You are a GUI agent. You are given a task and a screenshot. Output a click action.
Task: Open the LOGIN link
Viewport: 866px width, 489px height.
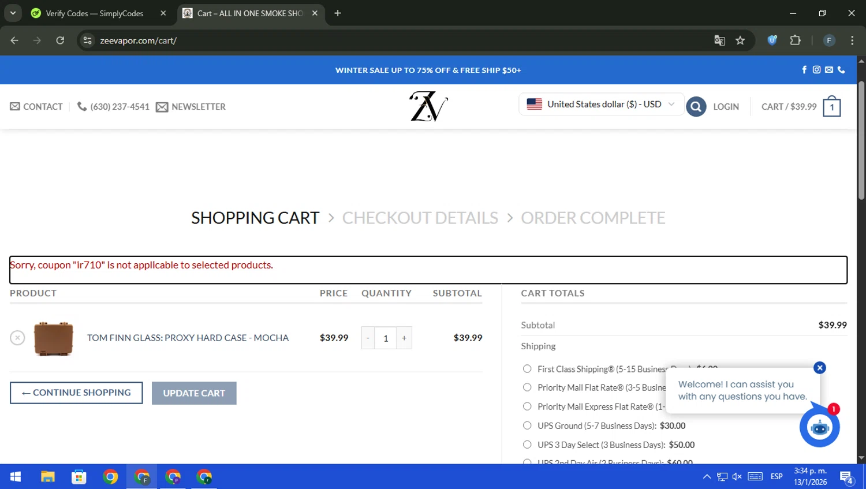[x=726, y=107]
